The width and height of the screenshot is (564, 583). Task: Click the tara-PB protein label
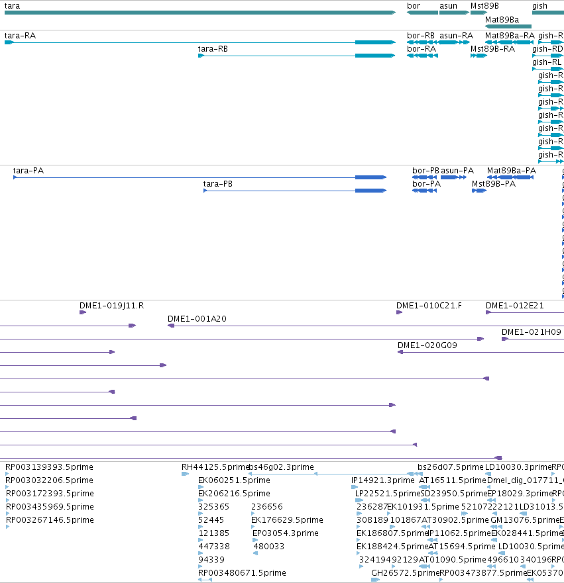[x=218, y=184]
